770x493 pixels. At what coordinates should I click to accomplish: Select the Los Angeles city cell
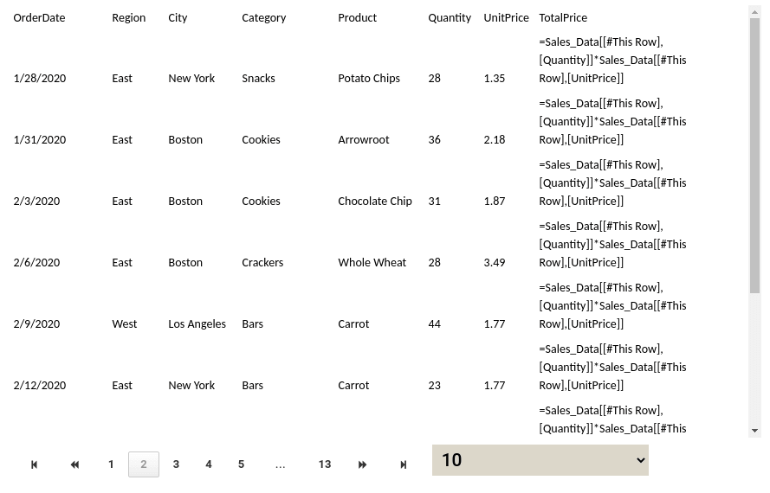tap(197, 324)
